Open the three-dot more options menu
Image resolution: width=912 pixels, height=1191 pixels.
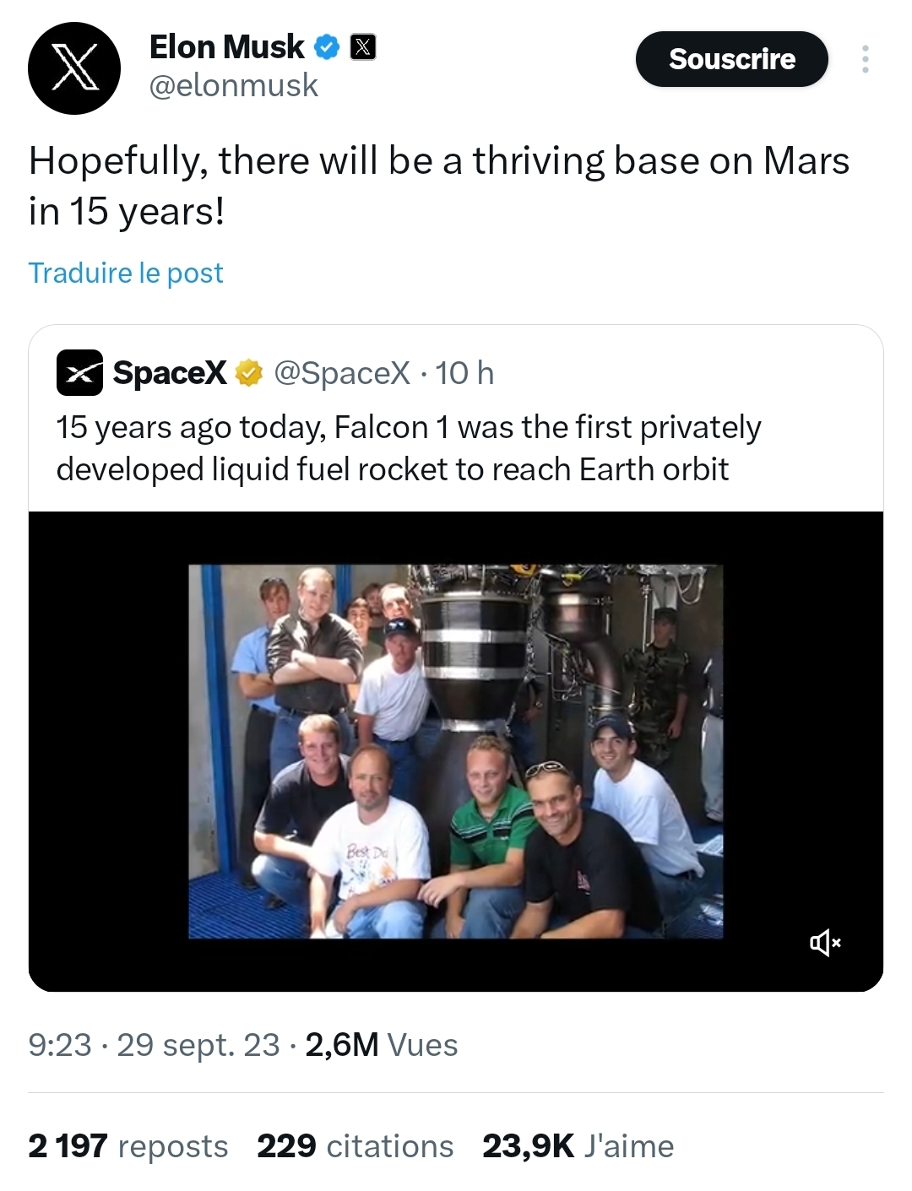pos(865,59)
